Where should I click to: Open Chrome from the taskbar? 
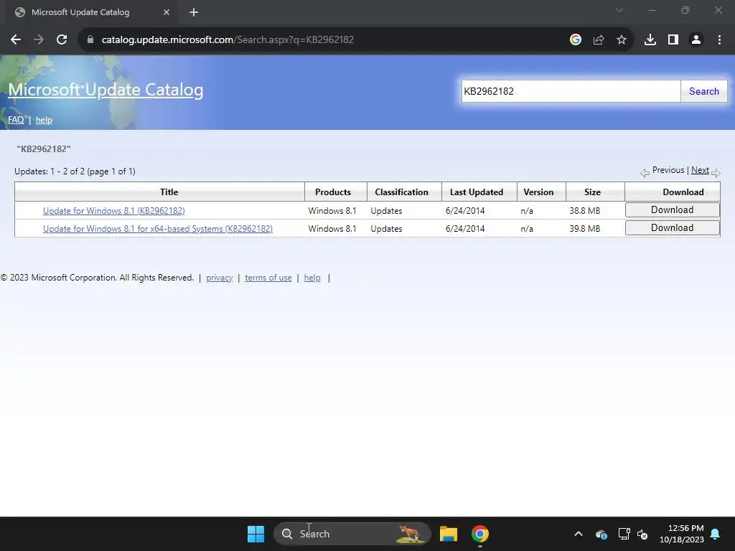tap(480, 534)
